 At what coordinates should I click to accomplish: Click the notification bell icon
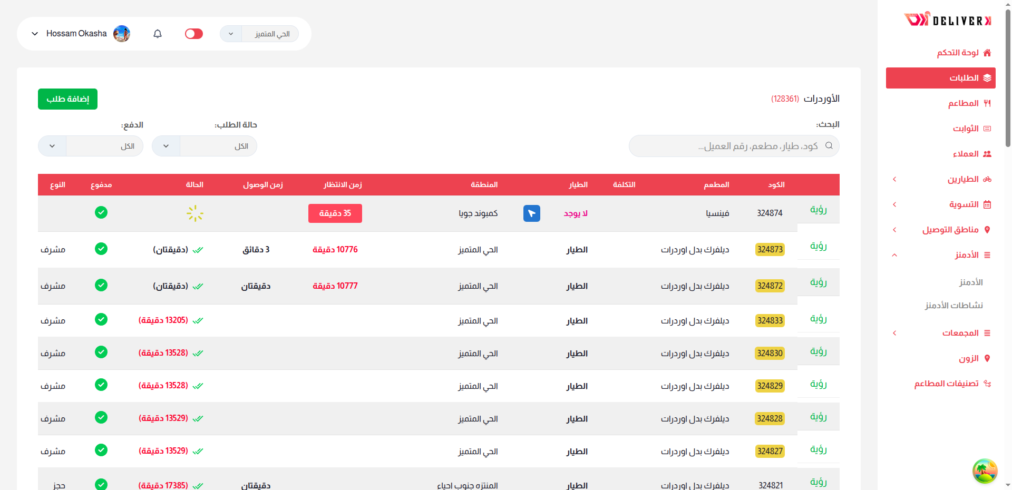click(x=158, y=34)
